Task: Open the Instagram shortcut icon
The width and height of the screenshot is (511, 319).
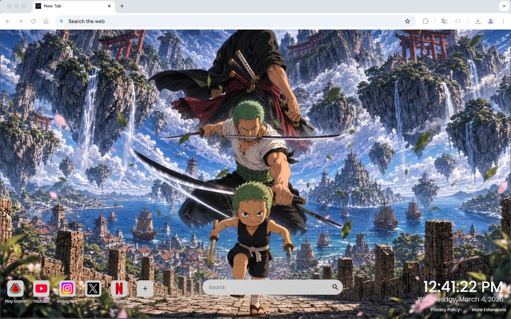Action: pyautogui.click(x=67, y=288)
